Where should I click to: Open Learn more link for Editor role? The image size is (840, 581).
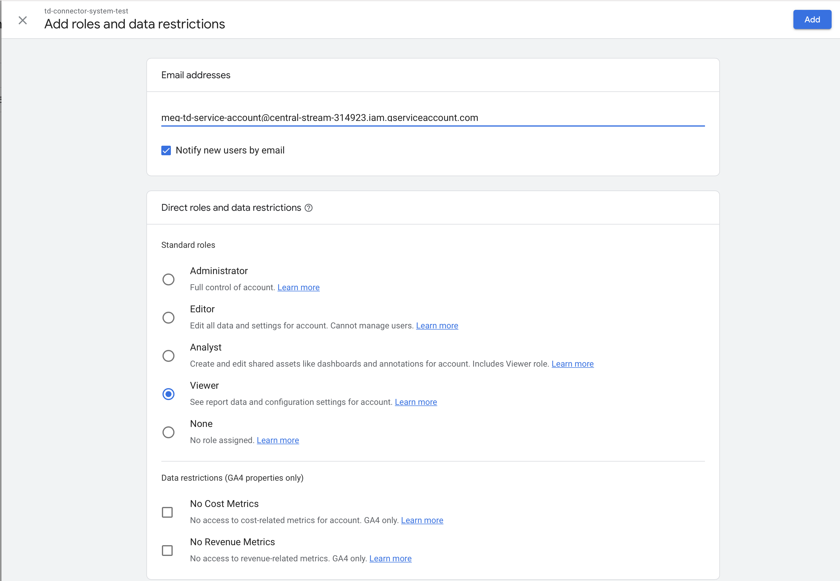pos(437,326)
